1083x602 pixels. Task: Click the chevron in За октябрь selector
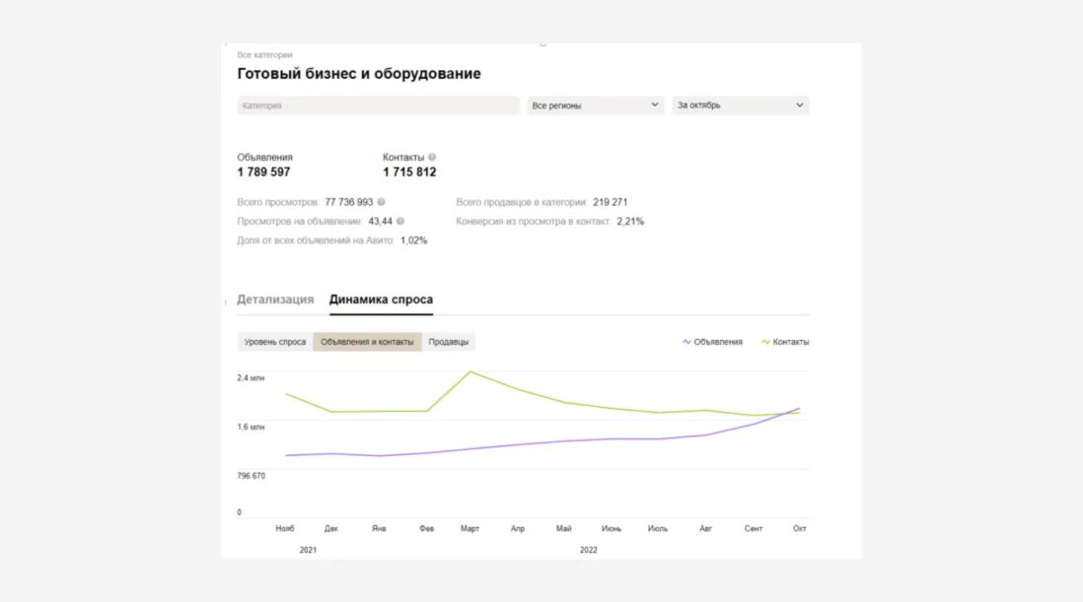pyautogui.click(x=800, y=105)
